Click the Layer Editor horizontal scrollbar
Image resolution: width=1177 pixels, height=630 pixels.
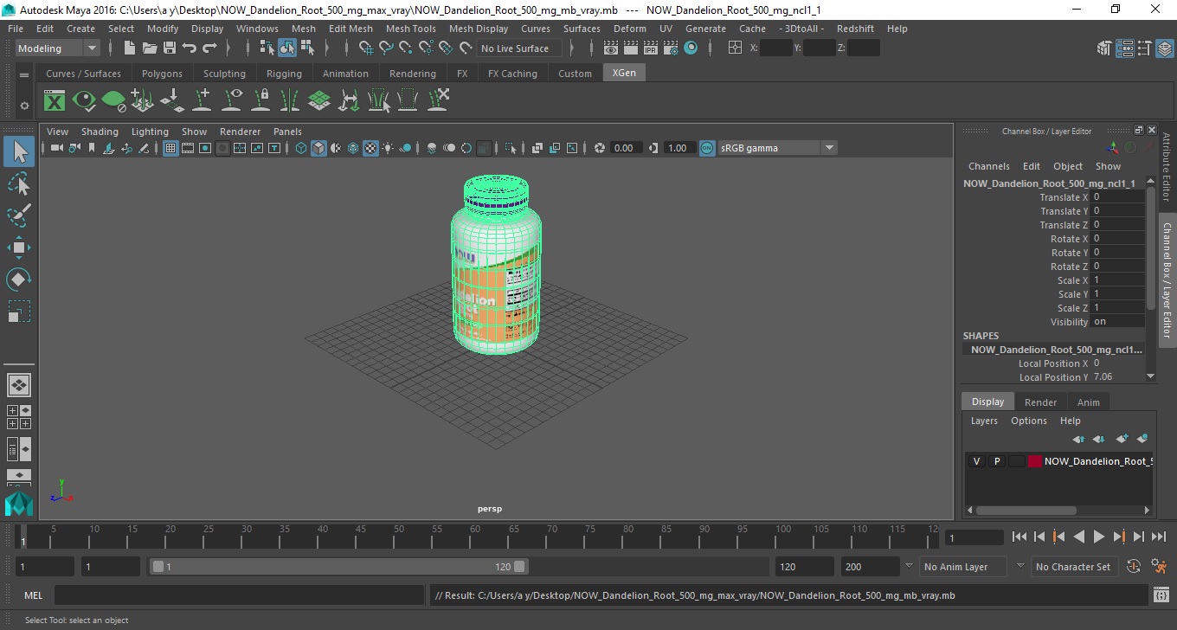(x=1026, y=511)
